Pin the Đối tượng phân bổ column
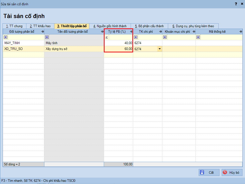The image size is (245, 184). tap(42, 32)
